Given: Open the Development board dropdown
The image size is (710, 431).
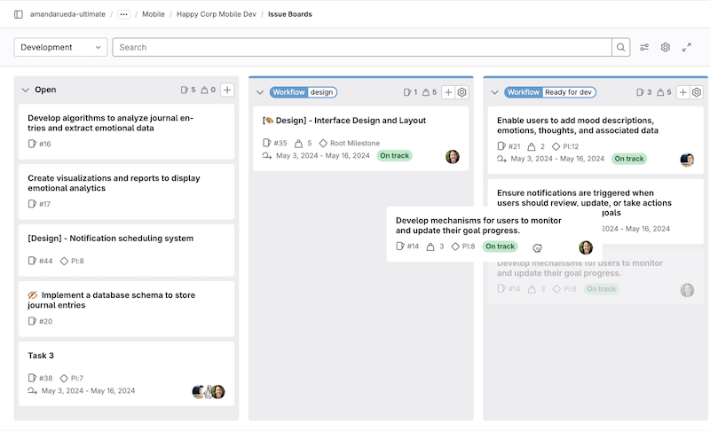Looking at the screenshot, I should pyautogui.click(x=60, y=47).
